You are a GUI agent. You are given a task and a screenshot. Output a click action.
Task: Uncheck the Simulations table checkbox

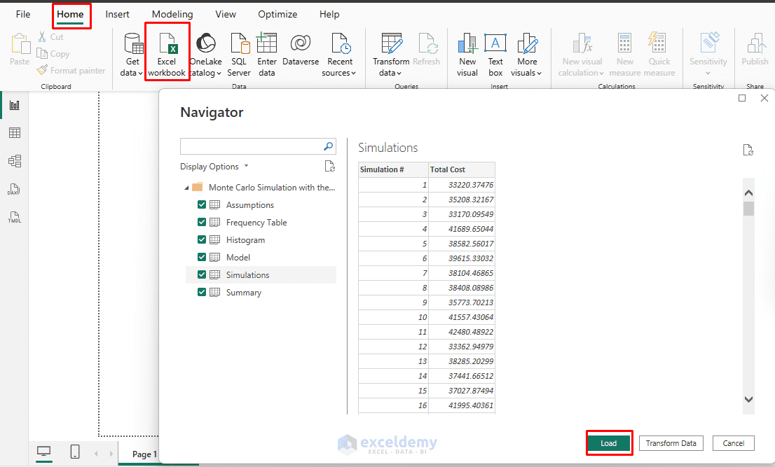click(202, 274)
